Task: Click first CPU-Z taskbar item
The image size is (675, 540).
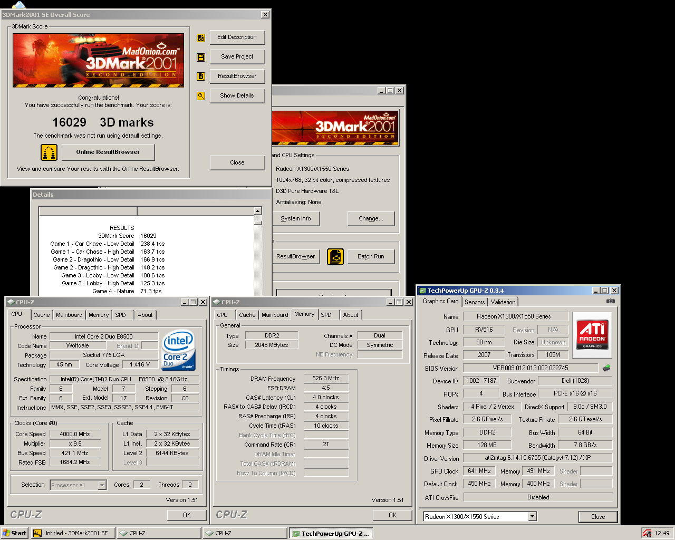Action: tap(159, 533)
